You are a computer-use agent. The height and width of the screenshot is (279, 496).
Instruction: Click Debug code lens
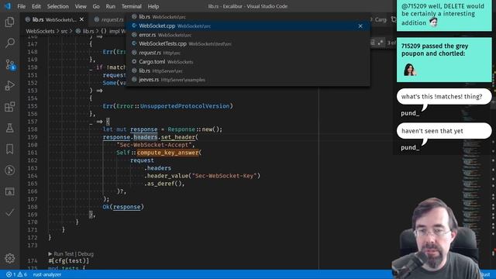click(86, 253)
